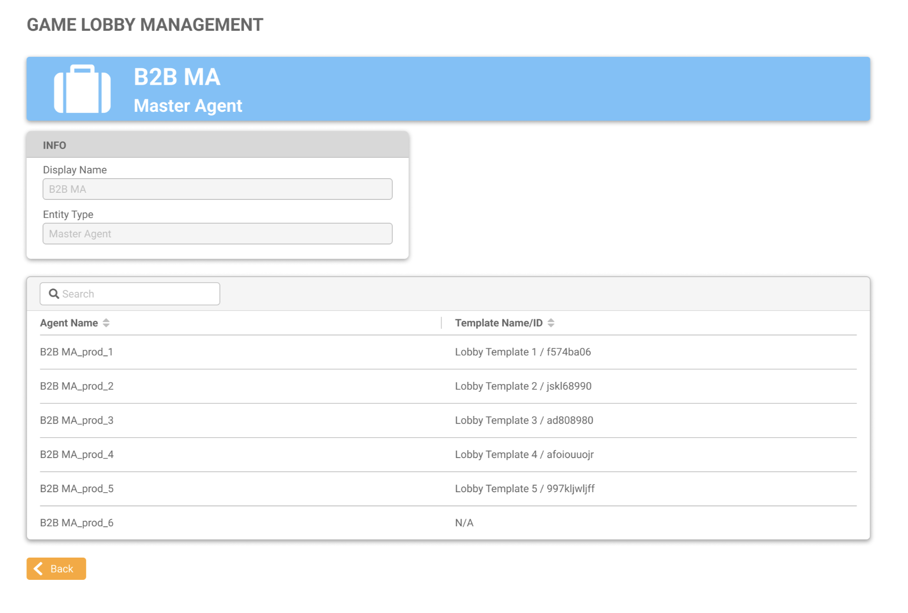Click Lobby Template 1 / f574ba06 entry
This screenshot has height=613, width=908.
pyautogui.click(x=523, y=352)
